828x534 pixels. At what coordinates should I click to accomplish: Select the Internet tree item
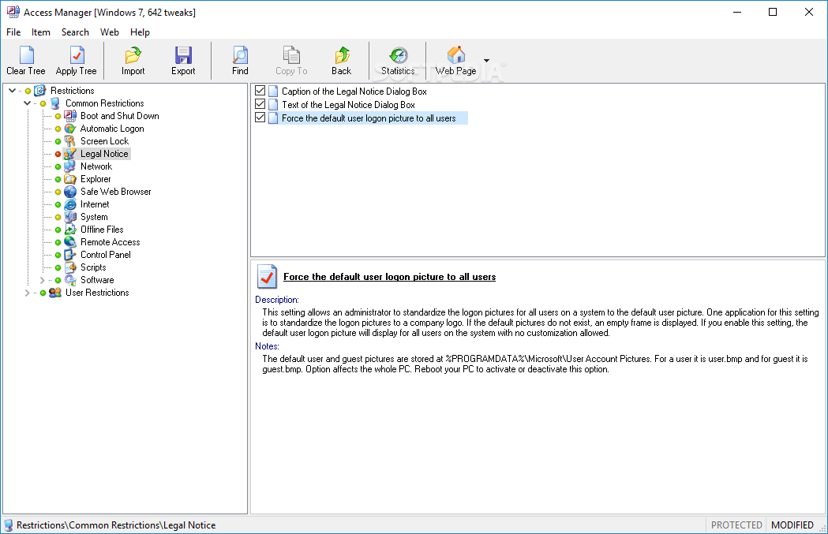[95, 204]
